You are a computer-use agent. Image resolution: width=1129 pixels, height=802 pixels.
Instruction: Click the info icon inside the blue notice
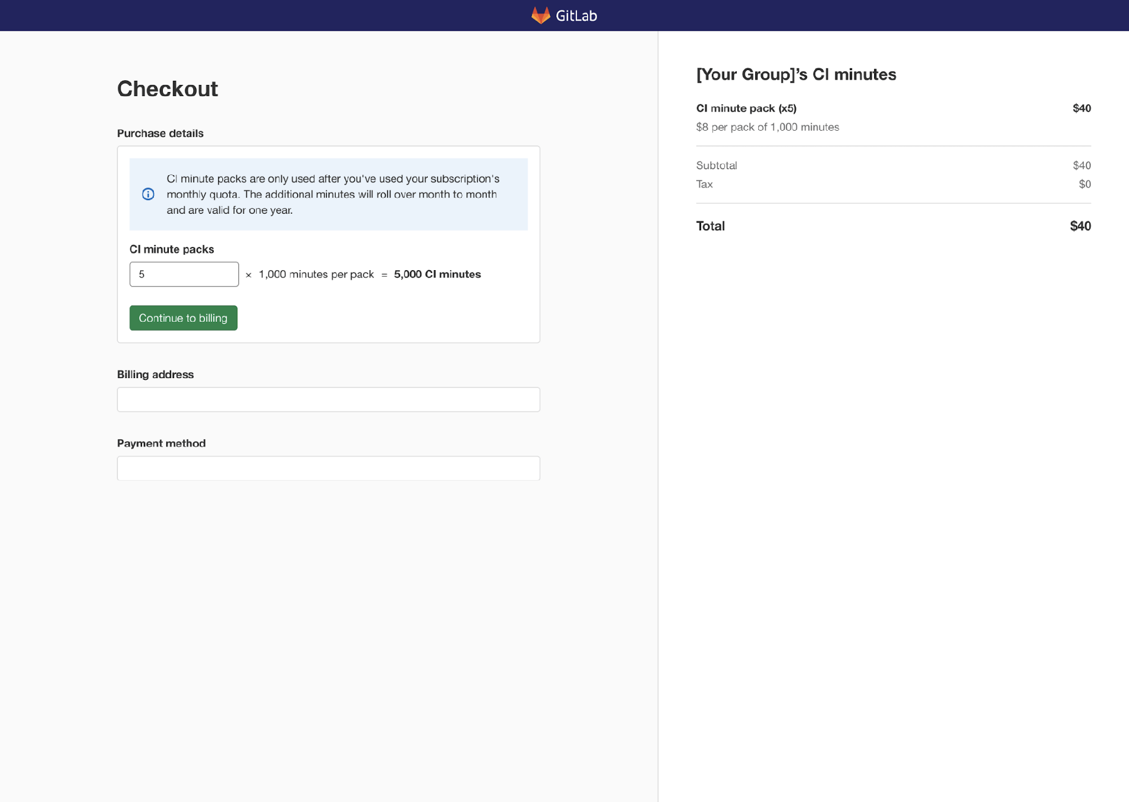pos(148,194)
